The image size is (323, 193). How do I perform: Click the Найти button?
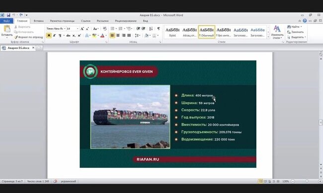tap(295, 27)
